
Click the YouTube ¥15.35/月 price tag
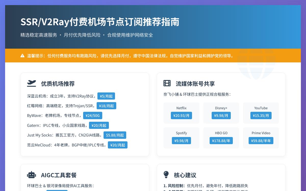[x=261, y=115]
